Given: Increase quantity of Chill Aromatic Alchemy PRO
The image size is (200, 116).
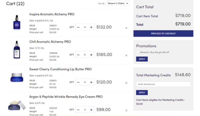Looking at the screenshot, I should tap(91, 55).
